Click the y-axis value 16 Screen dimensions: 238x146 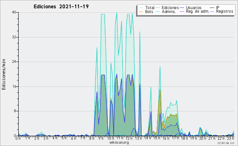point(14,86)
